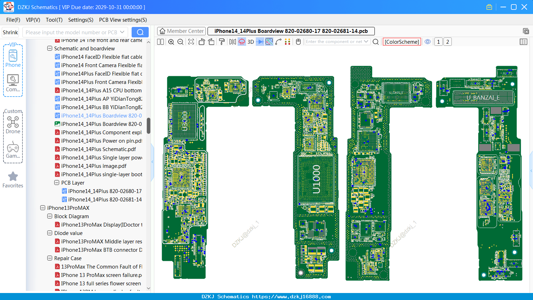Collapse the Diode value folder
The height and width of the screenshot is (300, 533).
[x=50, y=233]
